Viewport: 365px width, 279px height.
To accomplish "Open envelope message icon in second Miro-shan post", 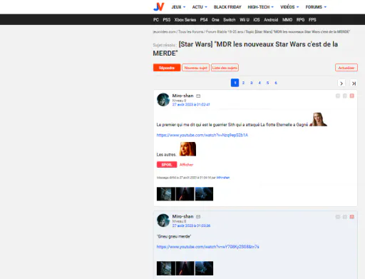I will (x=198, y=217).
